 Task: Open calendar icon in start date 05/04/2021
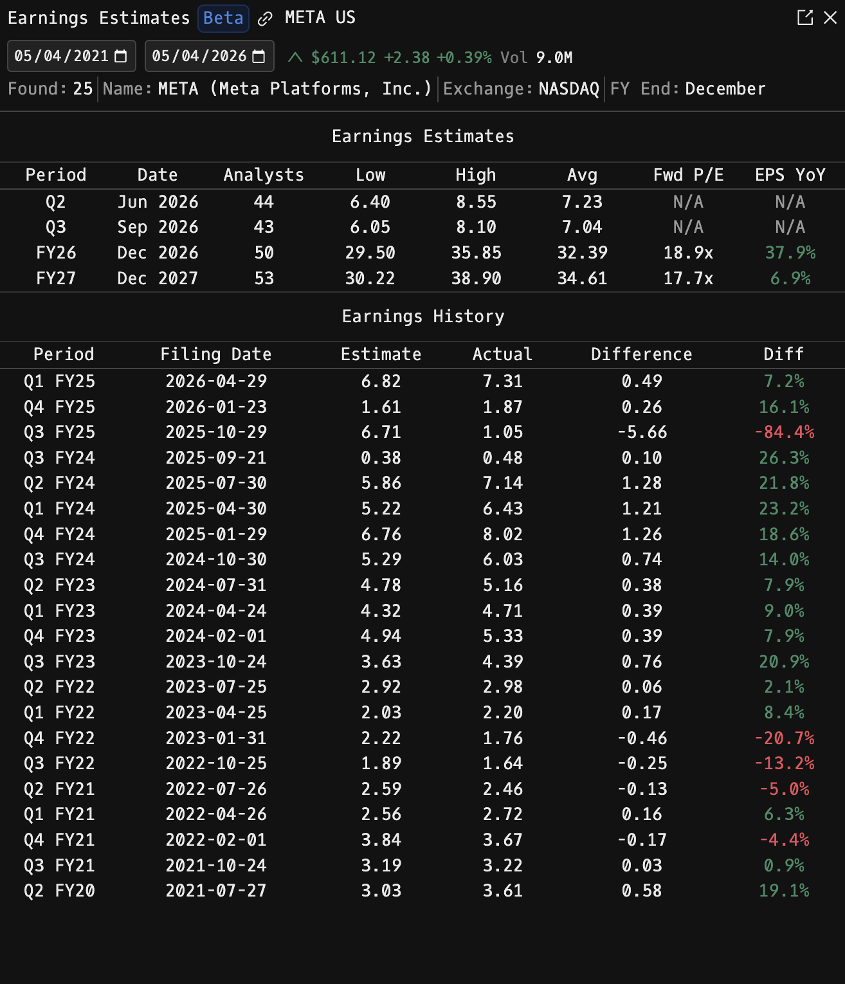(121, 57)
